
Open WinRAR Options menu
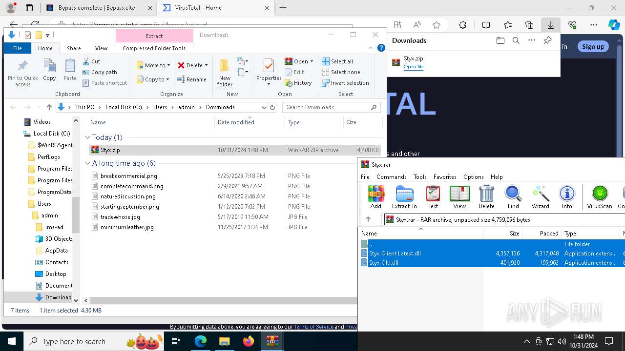[473, 177]
